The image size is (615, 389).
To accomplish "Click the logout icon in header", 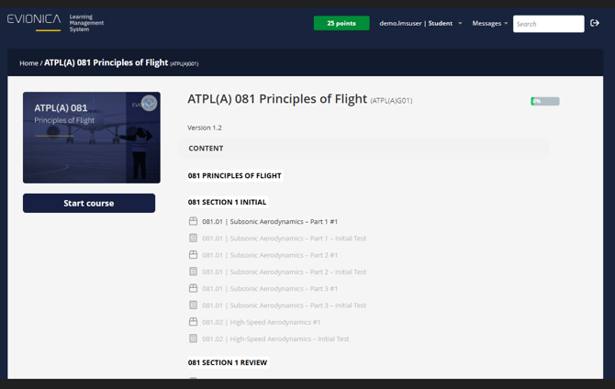I will (x=595, y=23).
